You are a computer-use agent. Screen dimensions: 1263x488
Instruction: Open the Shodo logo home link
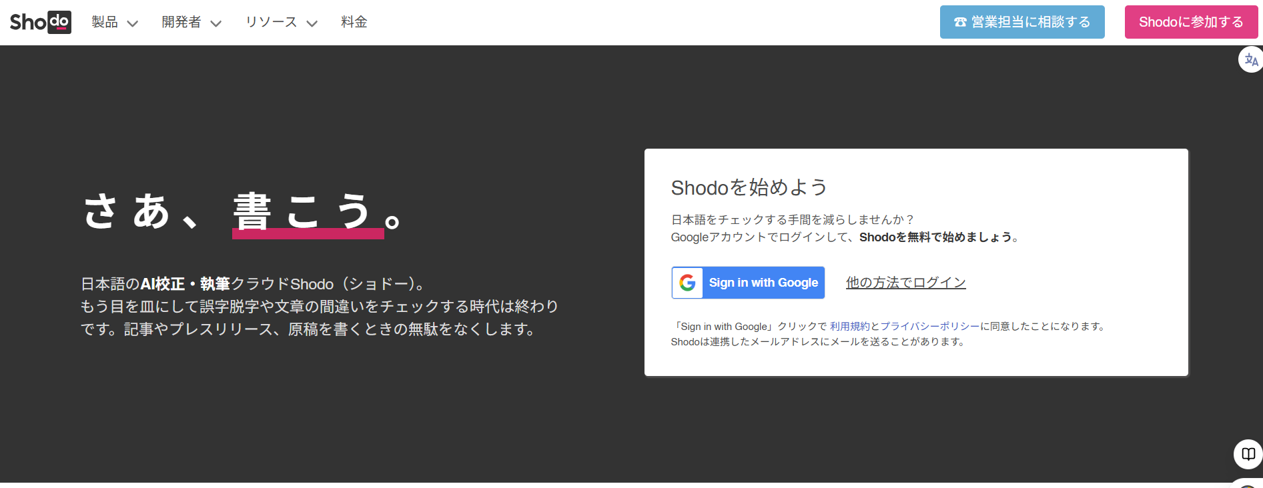click(x=41, y=22)
